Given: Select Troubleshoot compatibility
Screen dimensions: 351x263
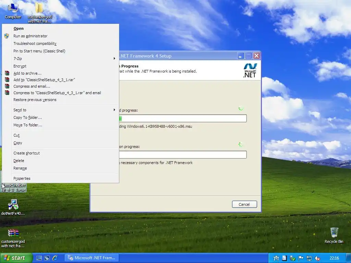Looking at the screenshot, I should [x=60, y=43].
